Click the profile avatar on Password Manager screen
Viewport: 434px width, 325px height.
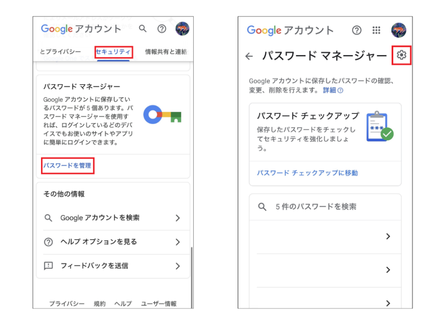[x=399, y=30]
